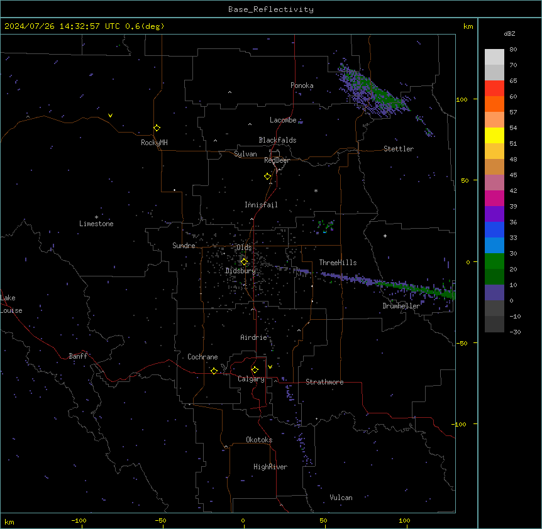Click the Limestone label
The width and height of the screenshot is (542, 529).
96,224
